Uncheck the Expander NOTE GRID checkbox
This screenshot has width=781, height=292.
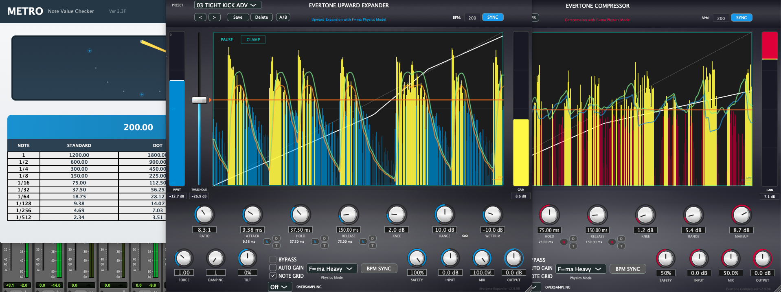click(273, 276)
